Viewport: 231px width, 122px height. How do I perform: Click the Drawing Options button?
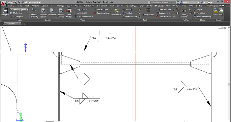click(x=18, y=10)
